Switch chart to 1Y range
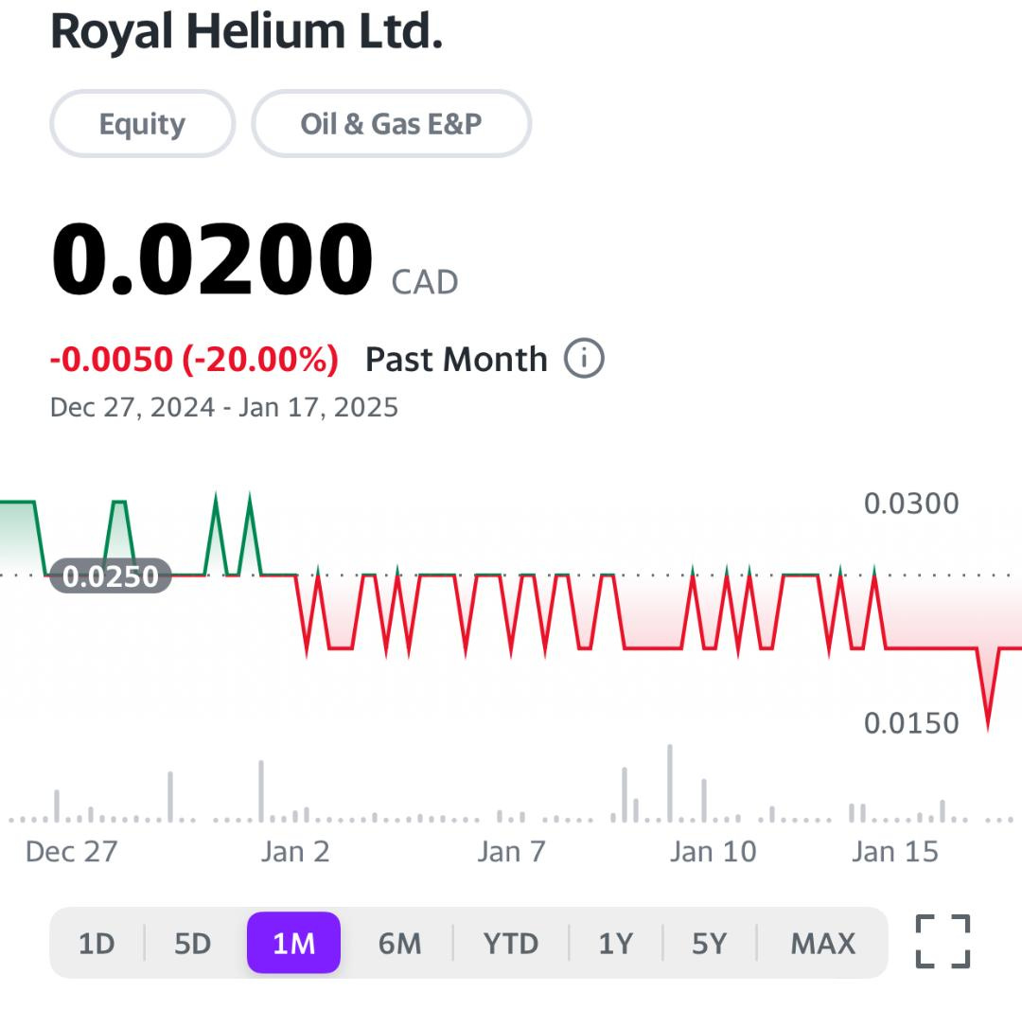This screenshot has height=1027, width=1022. pyautogui.click(x=616, y=943)
